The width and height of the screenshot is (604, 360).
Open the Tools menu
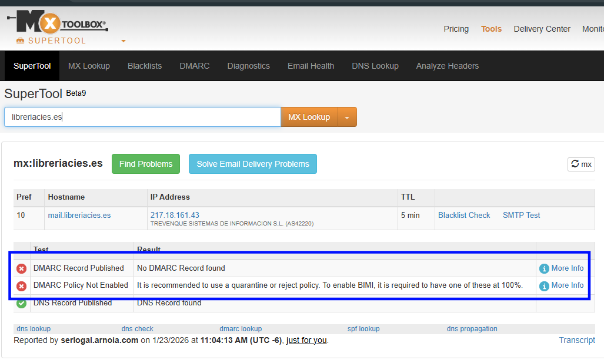pos(491,29)
